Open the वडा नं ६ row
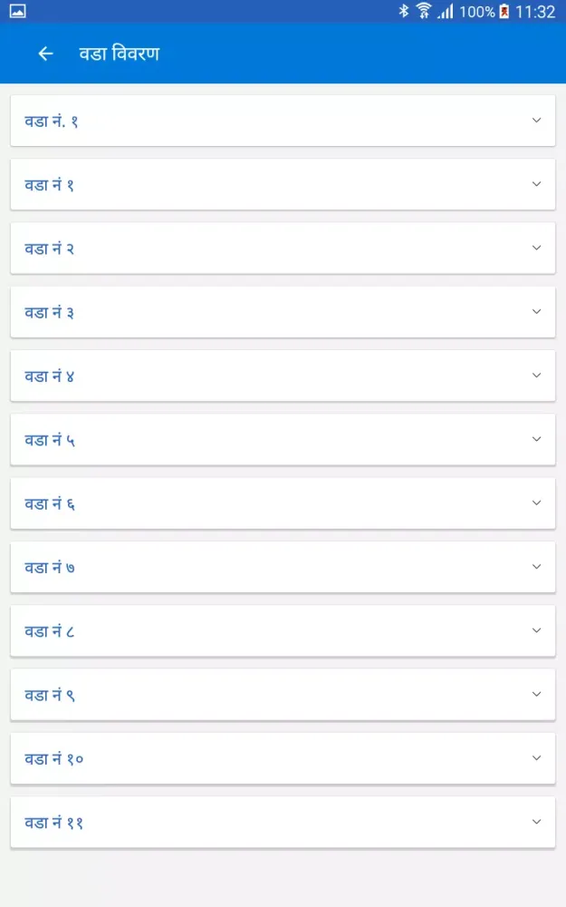The width and height of the screenshot is (566, 907). pyautogui.click(x=283, y=503)
